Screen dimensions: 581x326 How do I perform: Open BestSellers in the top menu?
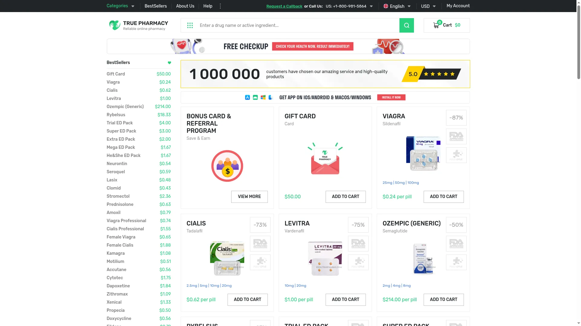tap(156, 6)
